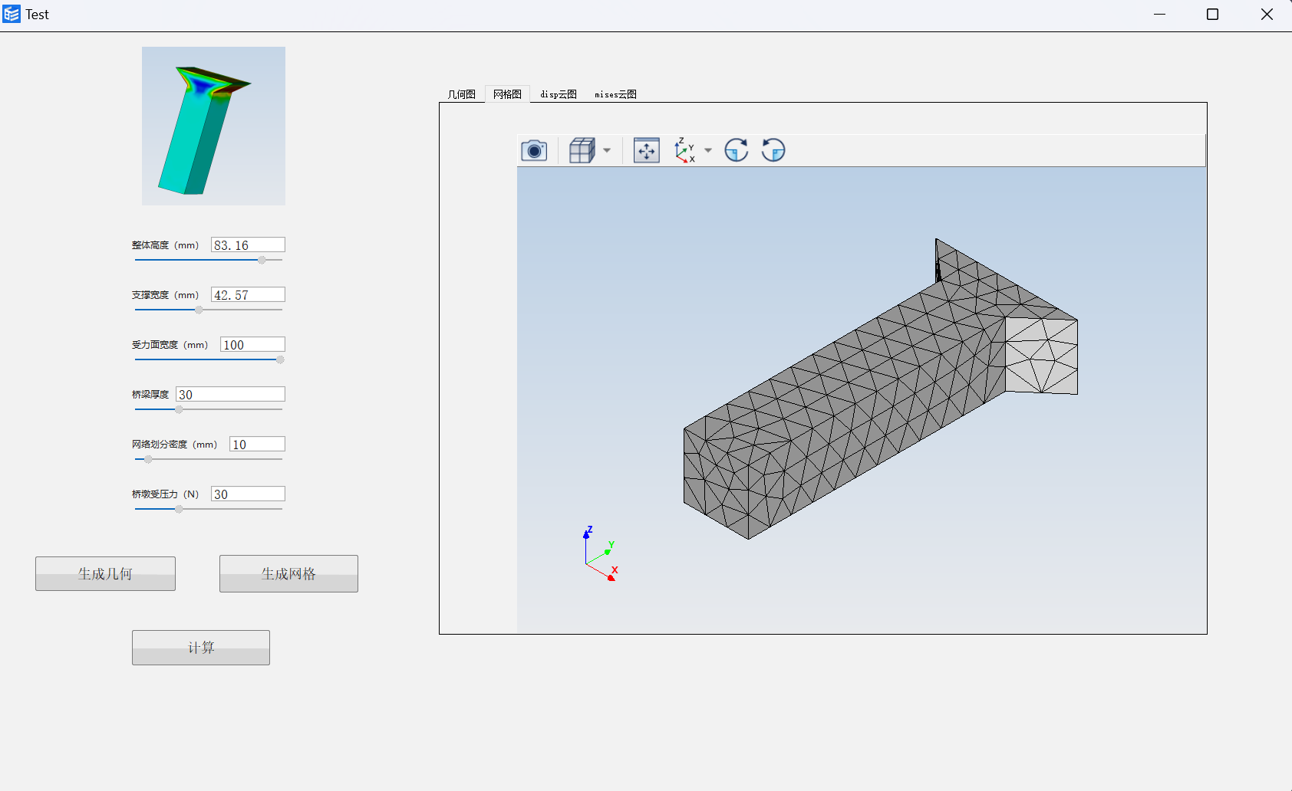Click the 桥墩受压力 slider handle
Image resolution: width=1292 pixels, height=791 pixels.
pos(179,509)
